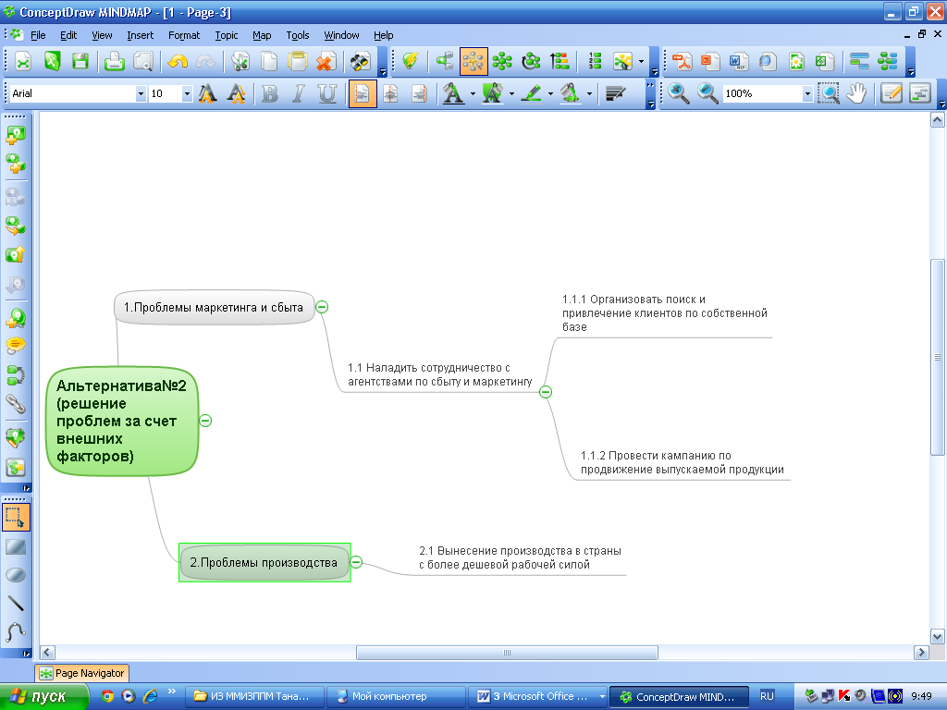The height and width of the screenshot is (710, 947).
Task: Open the text color dropdown arrow
Action: pyautogui.click(x=473, y=94)
